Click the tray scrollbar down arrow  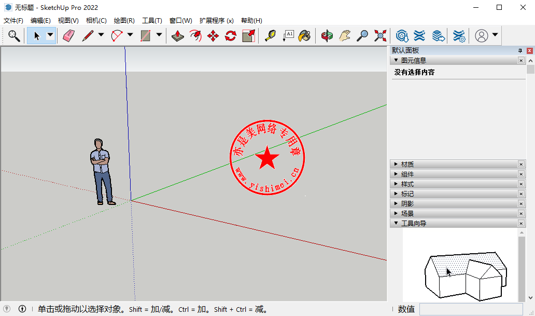(x=530, y=298)
